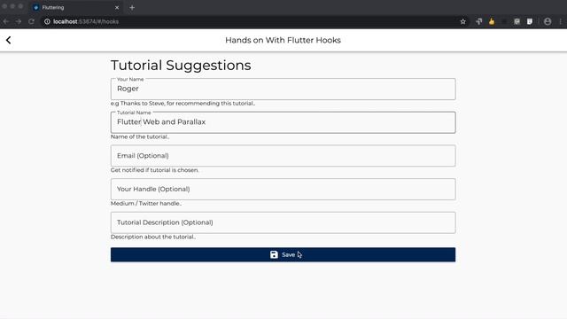Click the browser back arrow
This screenshot has width=567, height=319.
pyautogui.click(x=6, y=21)
